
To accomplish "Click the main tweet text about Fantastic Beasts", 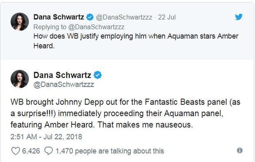I will (125, 113).
